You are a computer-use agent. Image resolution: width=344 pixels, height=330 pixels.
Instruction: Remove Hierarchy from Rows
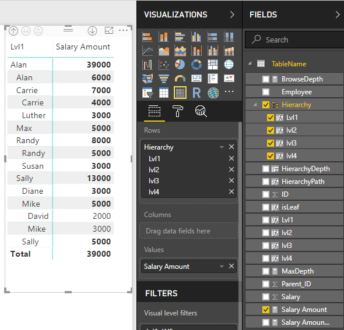[x=231, y=147]
